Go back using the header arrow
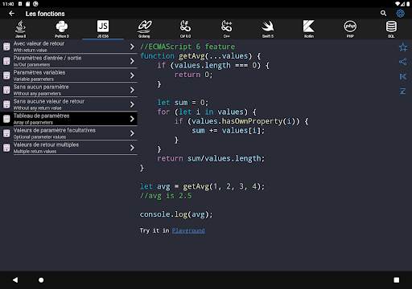 (x=11, y=14)
